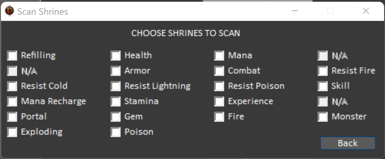385x159 pixels.
Task: Enable Gem shrine scanning
Action: [x=116, y=117]
